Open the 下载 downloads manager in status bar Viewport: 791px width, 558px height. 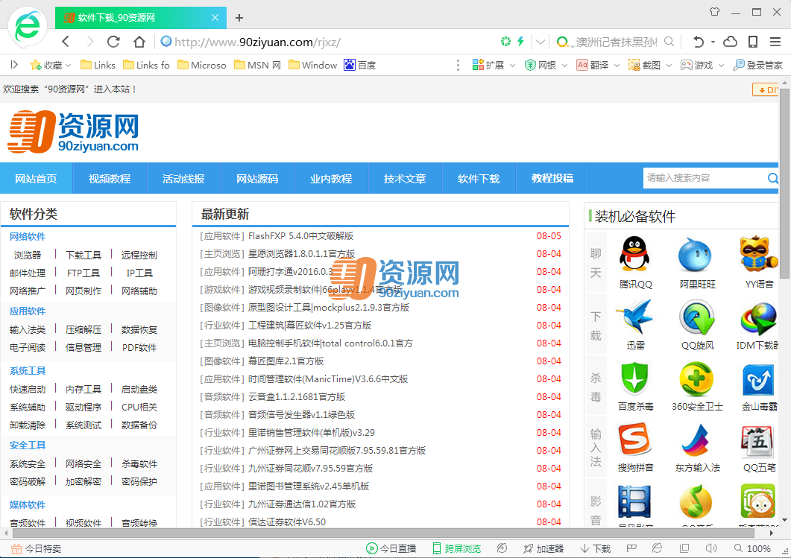pyautogui.click(x=595, y=548)
